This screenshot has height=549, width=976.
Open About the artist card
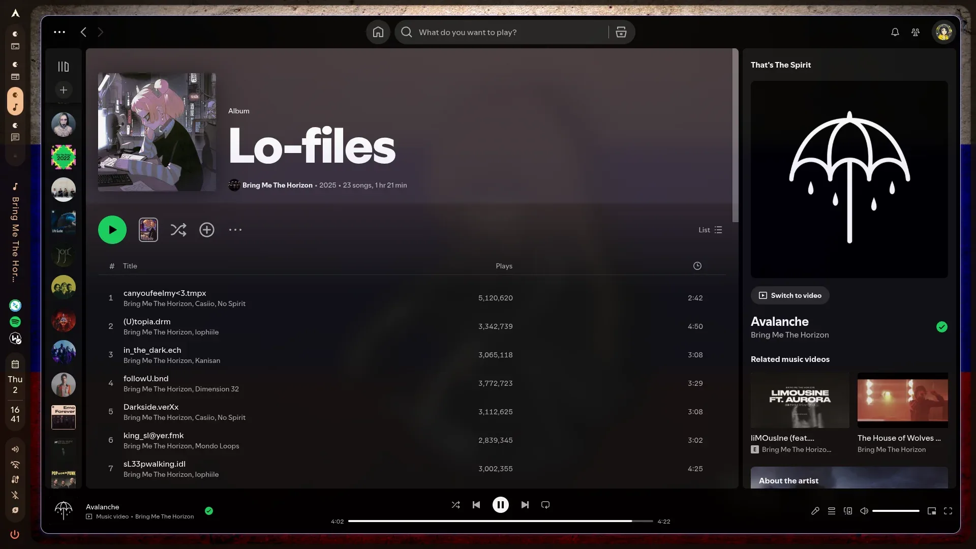pos(849,478)
